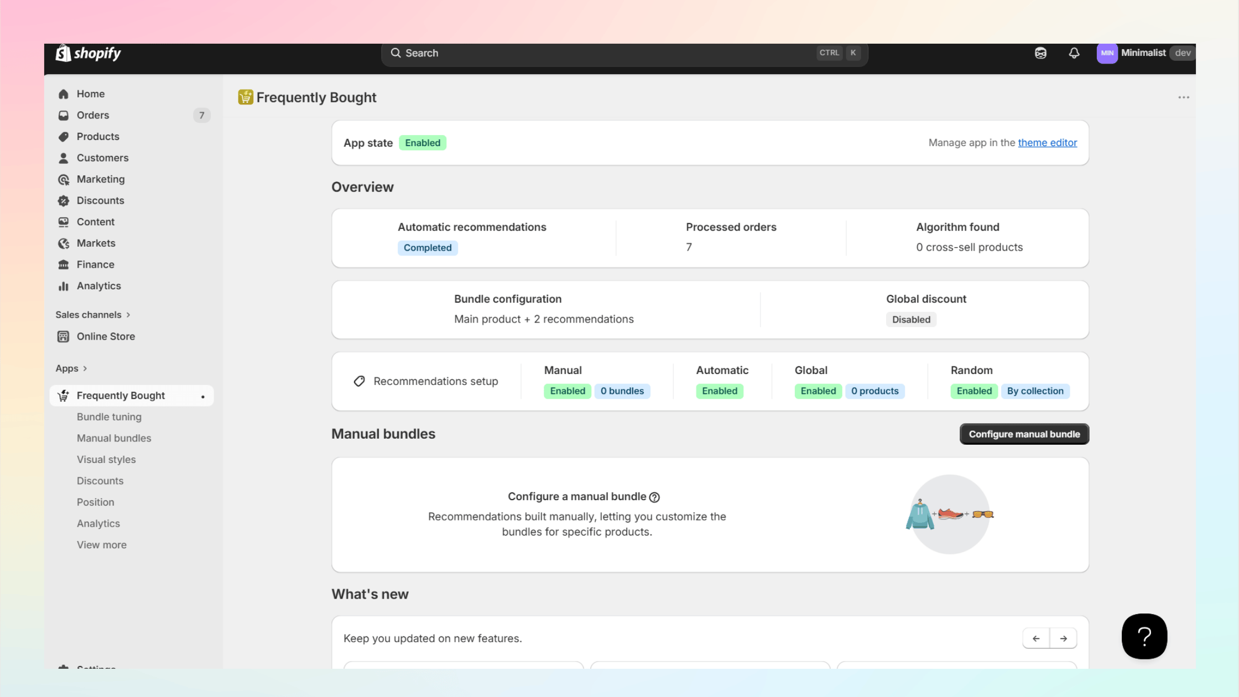
Task: Click the App state Enabled badge
Action: (423, 143)
